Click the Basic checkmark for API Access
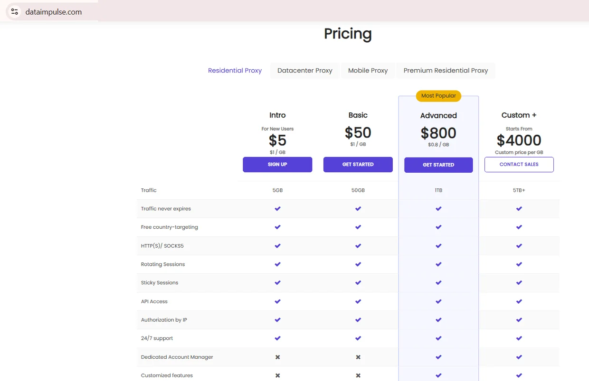 tap(358, 301)
